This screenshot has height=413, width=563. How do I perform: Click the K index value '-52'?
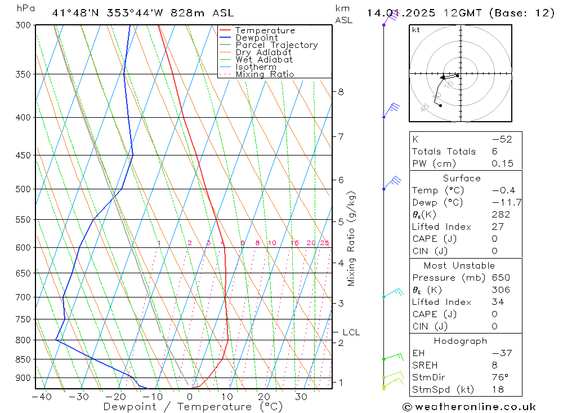502,140
